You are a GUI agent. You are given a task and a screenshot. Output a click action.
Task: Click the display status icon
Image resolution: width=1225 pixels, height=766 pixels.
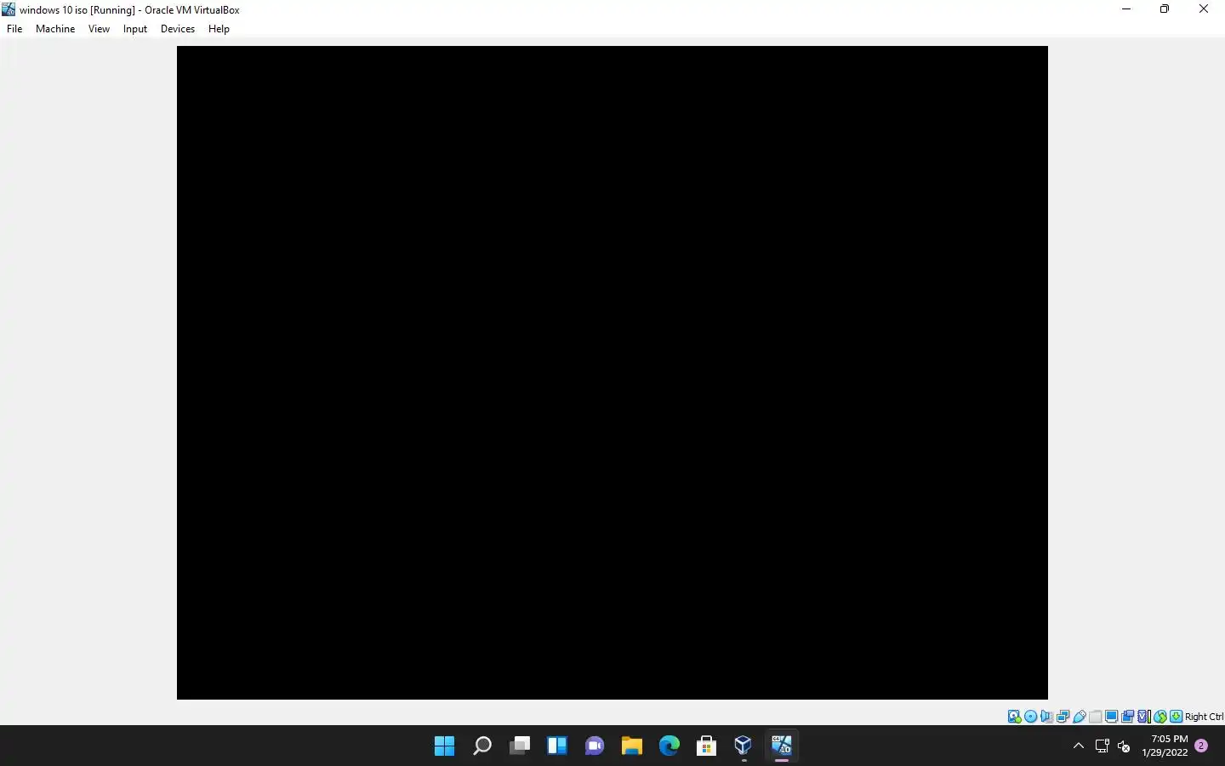pyautogui.click(x=1111, y=717)
